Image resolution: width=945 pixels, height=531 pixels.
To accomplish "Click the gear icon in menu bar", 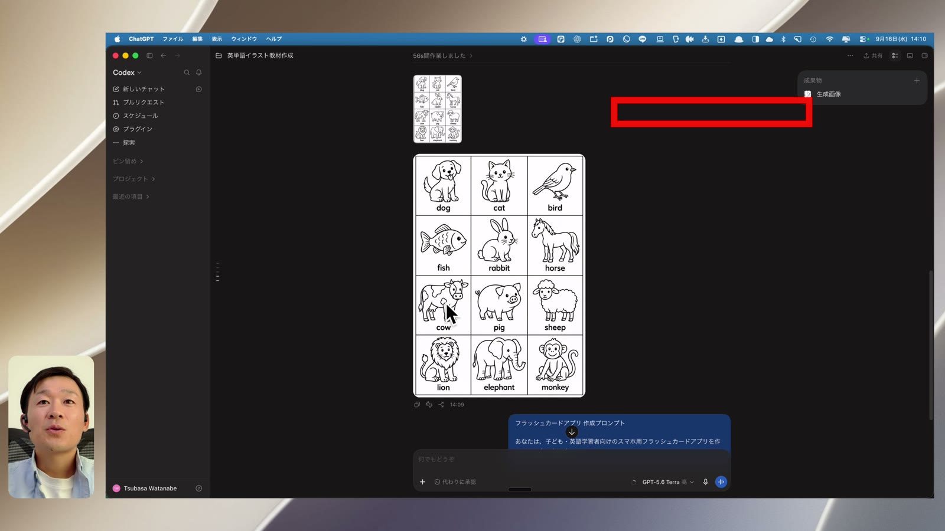I will point(523,39).
